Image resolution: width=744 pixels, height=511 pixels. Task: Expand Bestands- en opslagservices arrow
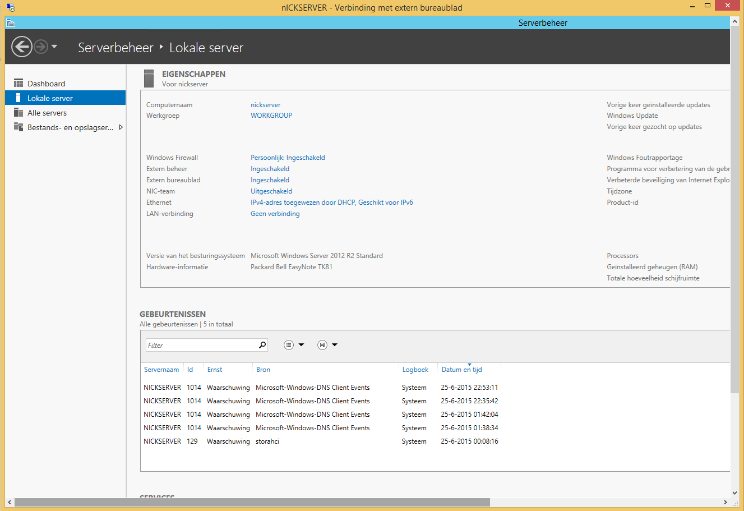click(121, 127)
